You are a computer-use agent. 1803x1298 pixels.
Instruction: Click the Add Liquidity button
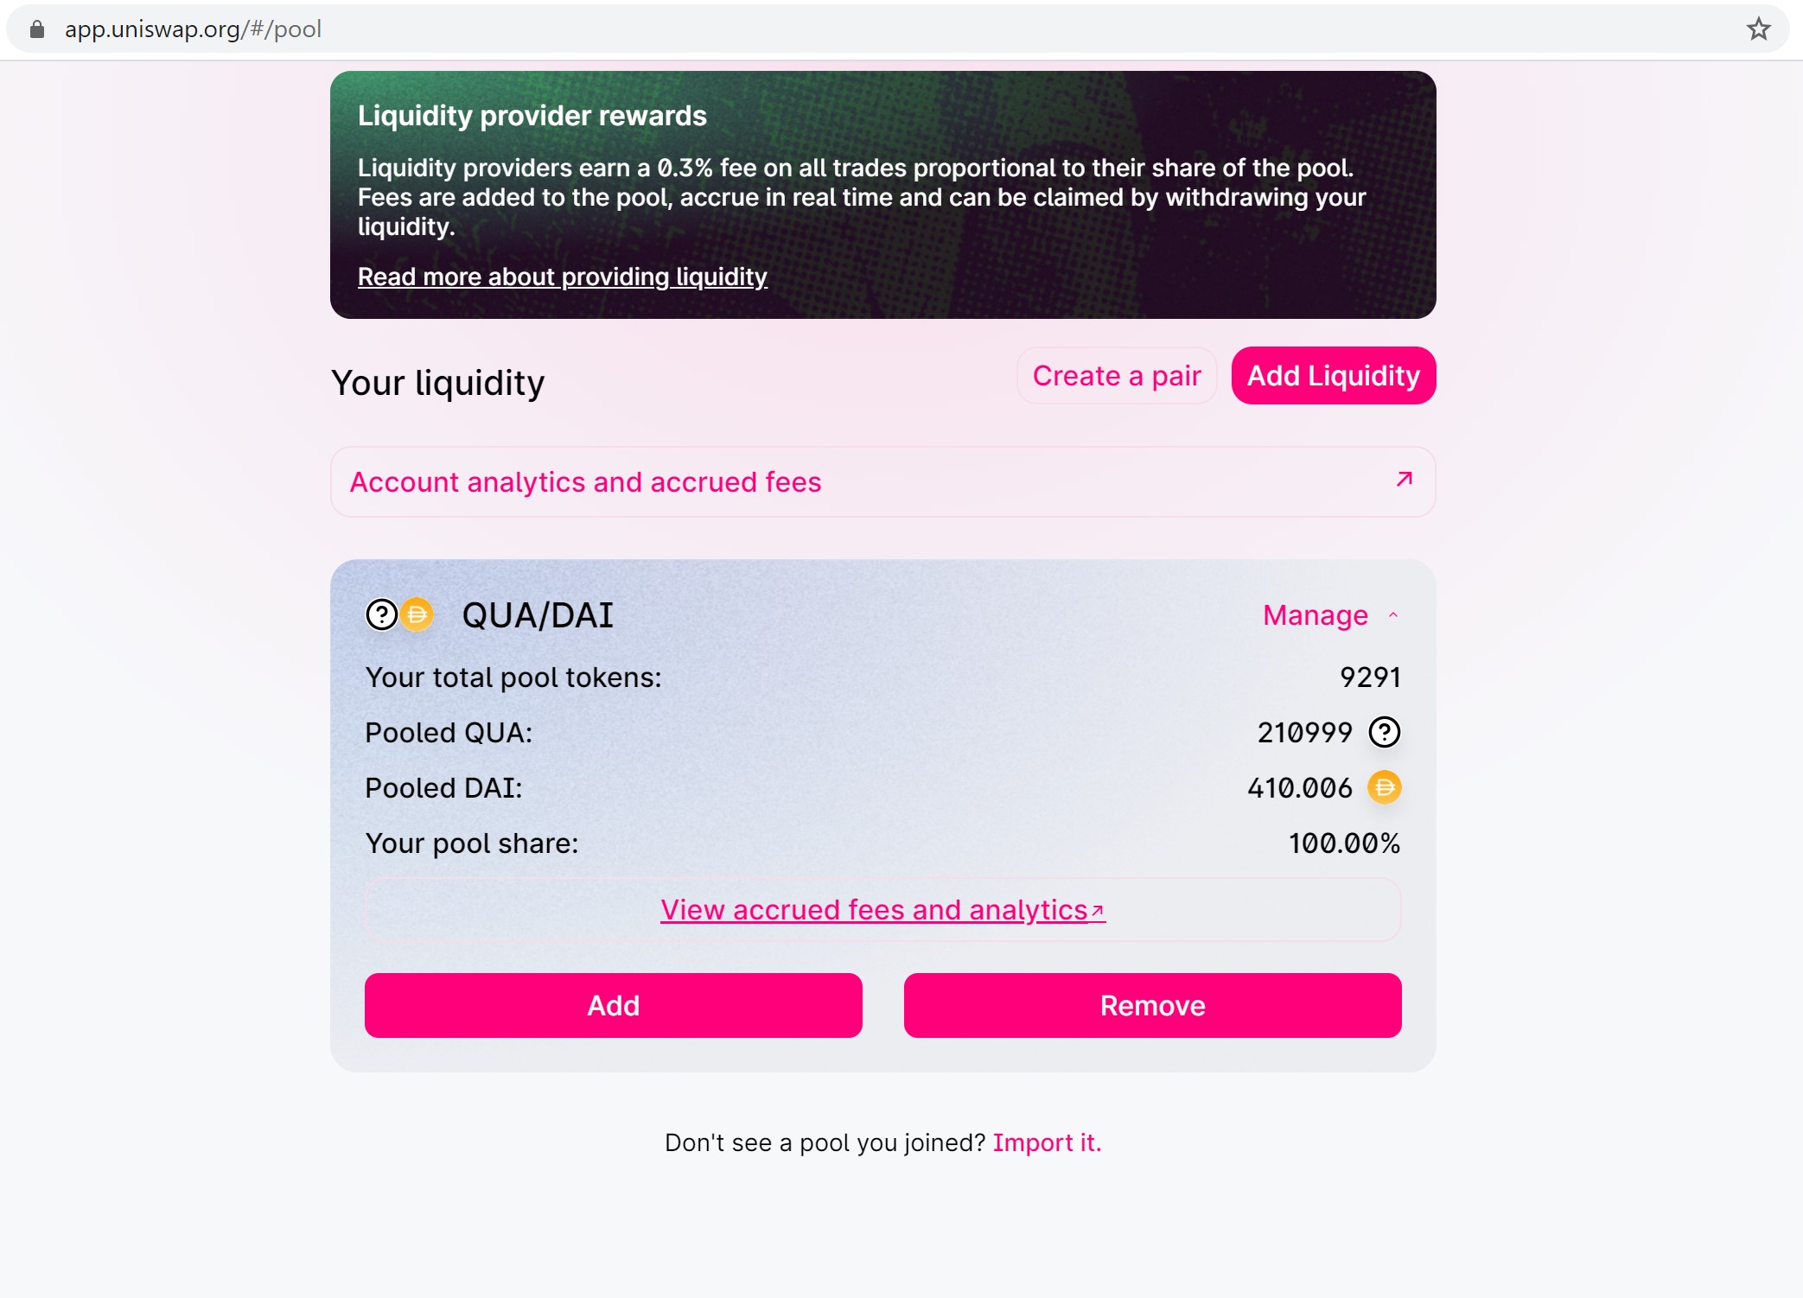pyautogui.click(x=1333, y=376)
